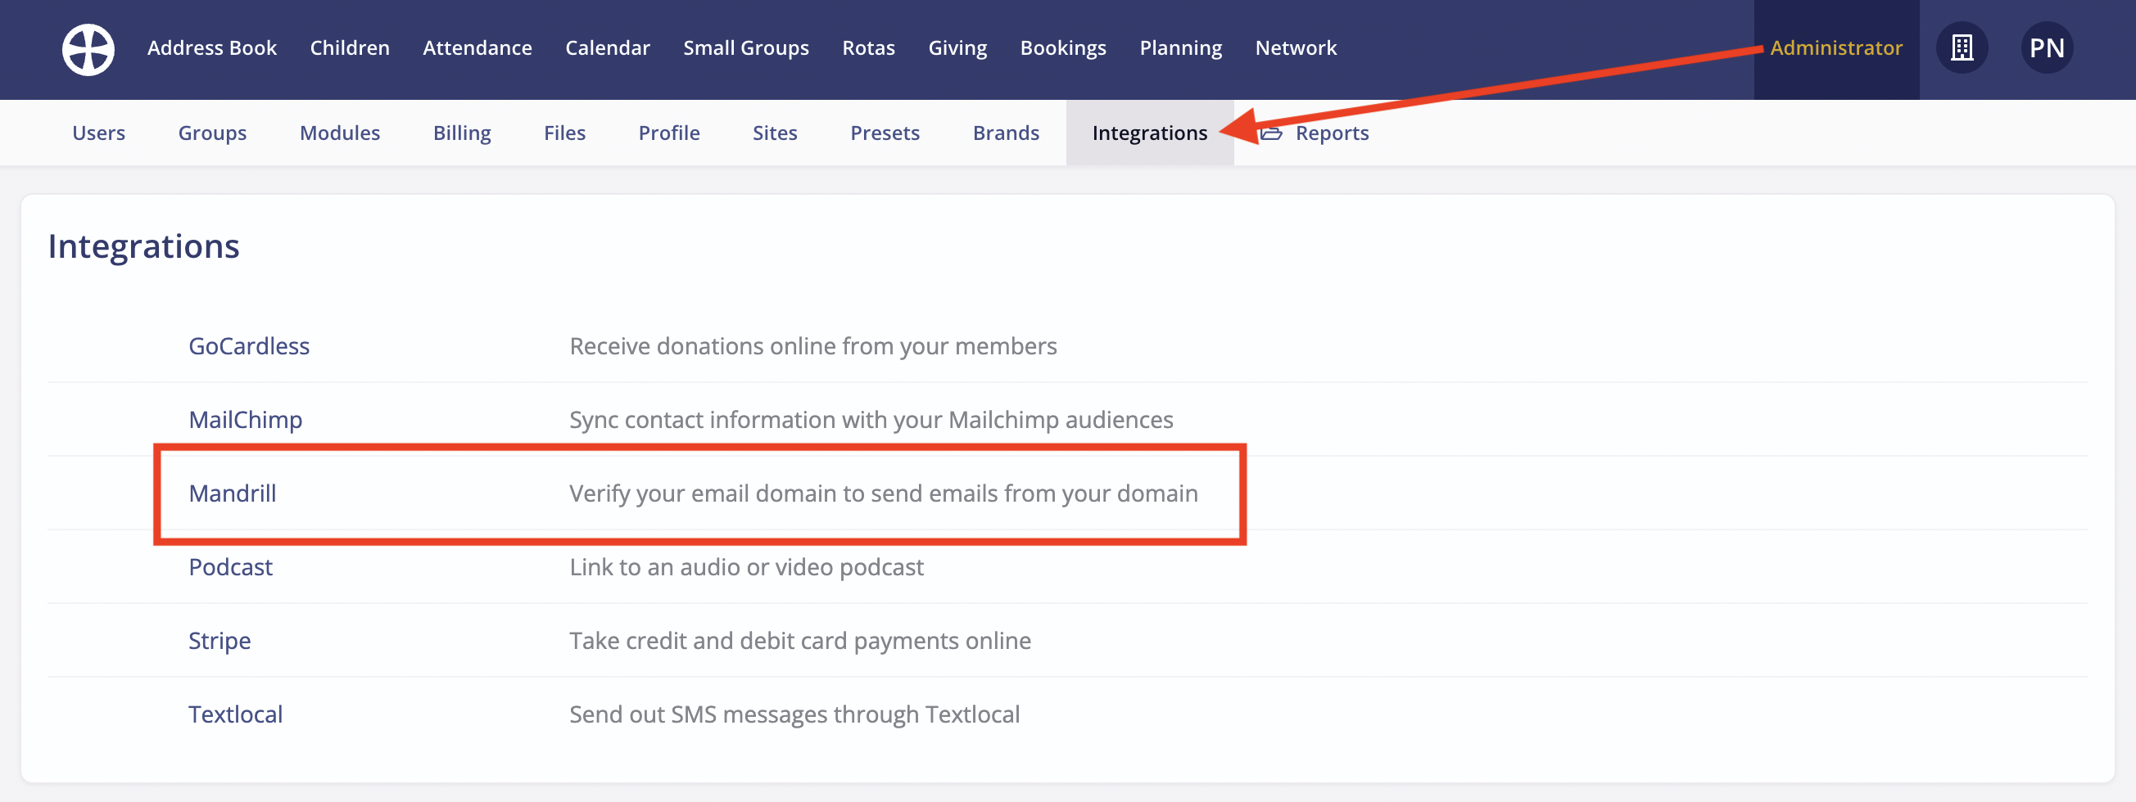Open the Brands tab
The width and height of the screenshot is (2136, 802).
(x=1006, y=133)
